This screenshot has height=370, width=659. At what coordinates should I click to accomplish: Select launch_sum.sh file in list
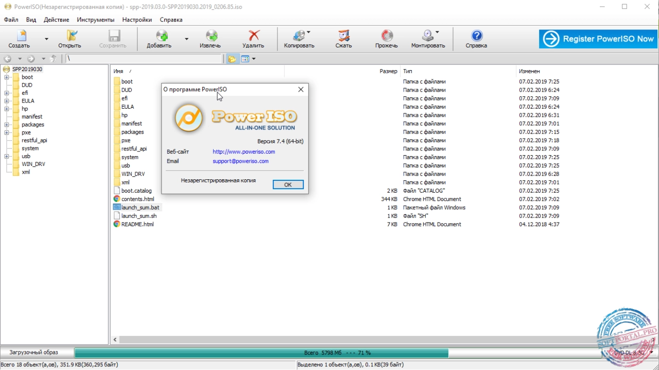[x=139, y=216]
